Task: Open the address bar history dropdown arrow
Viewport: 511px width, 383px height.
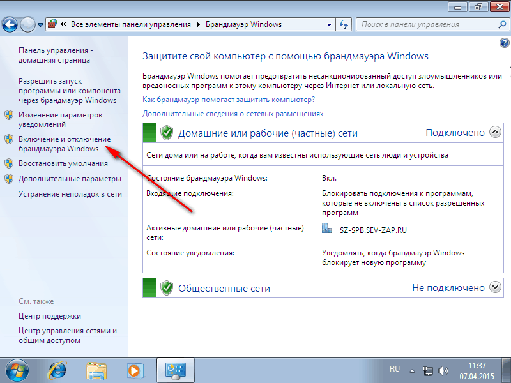Action: (x=328, y=24)
